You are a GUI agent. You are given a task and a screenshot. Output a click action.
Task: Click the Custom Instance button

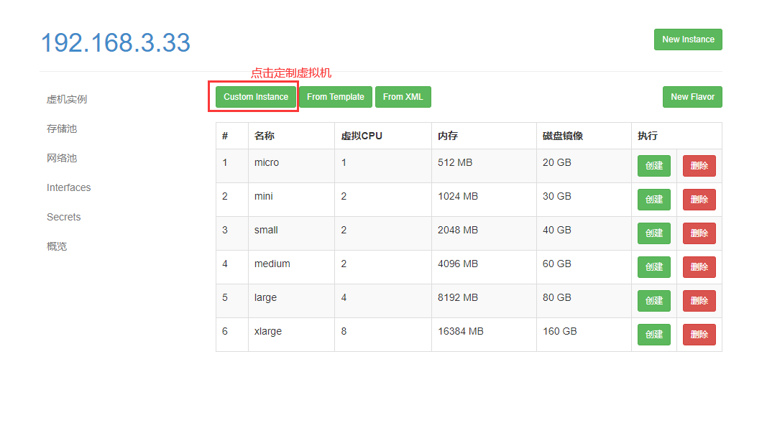pos(255,97)
